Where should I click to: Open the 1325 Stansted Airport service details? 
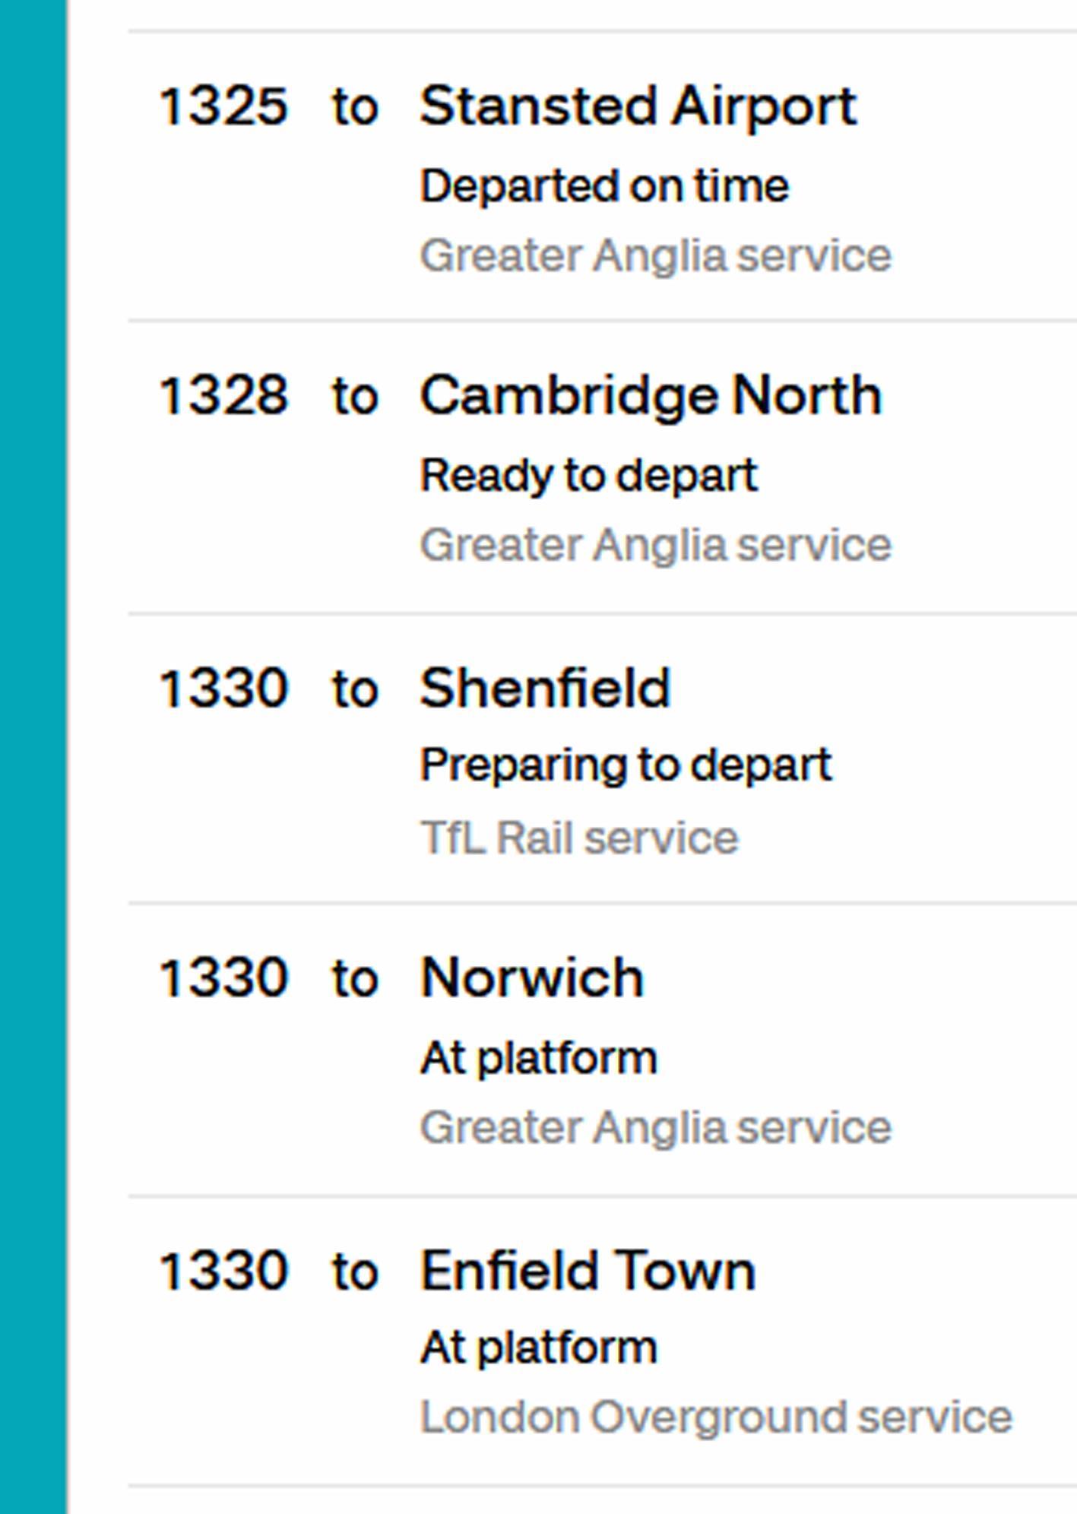[532, 175]
